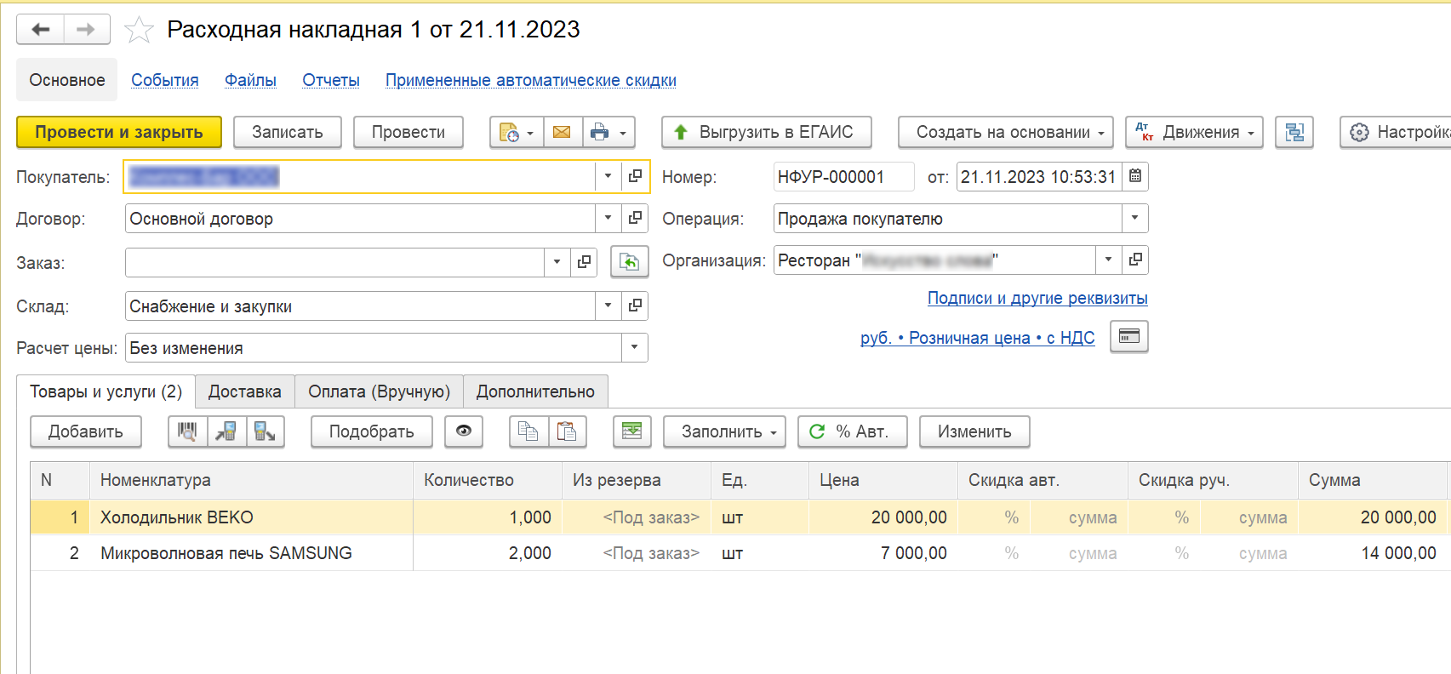Screen dimensions: 1451x674
Task: Click the third icon in the barcode button group
Action: click(x=265, y=431)
